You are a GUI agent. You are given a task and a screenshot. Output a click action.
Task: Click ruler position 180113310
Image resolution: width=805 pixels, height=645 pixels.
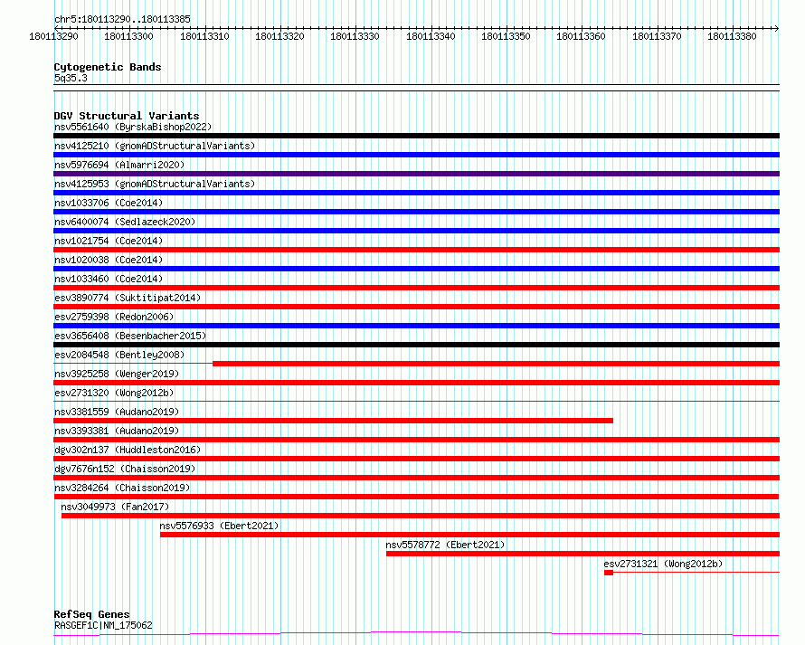tap(204, 37)
